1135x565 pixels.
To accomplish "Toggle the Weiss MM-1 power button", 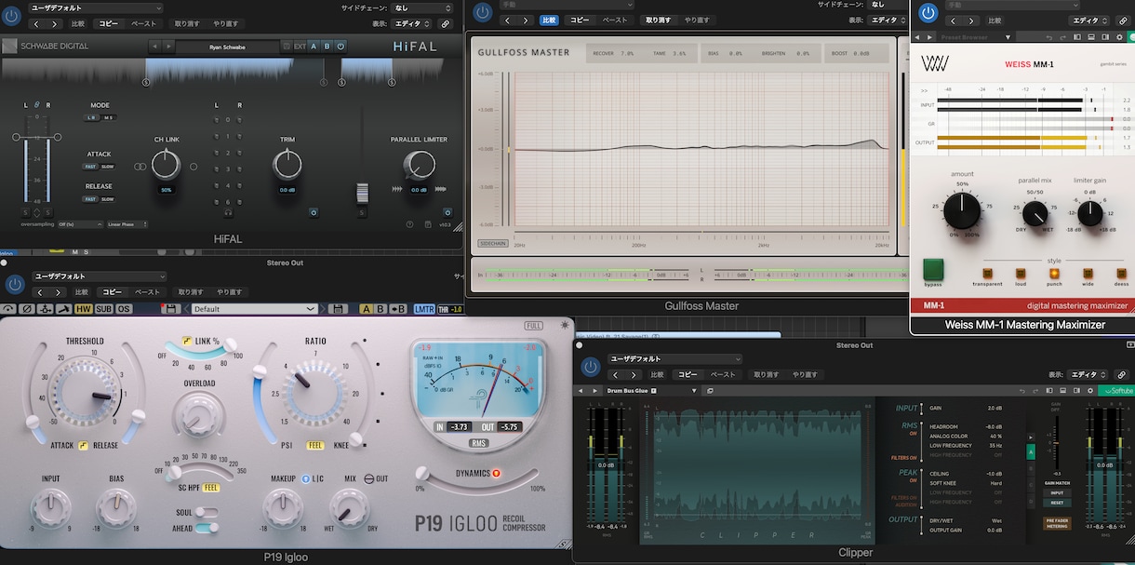I will pos(928,12).
